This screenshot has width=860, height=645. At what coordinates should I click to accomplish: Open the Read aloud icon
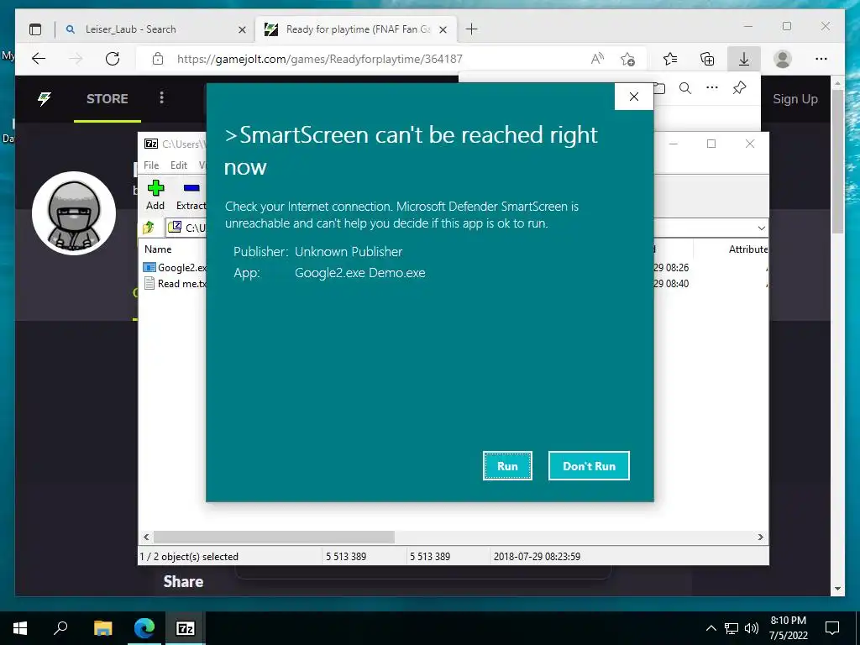[597, 59]
